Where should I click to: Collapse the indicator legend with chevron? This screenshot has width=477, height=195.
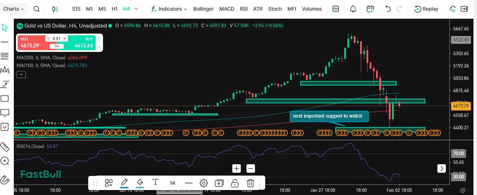(x=21, y=74)
